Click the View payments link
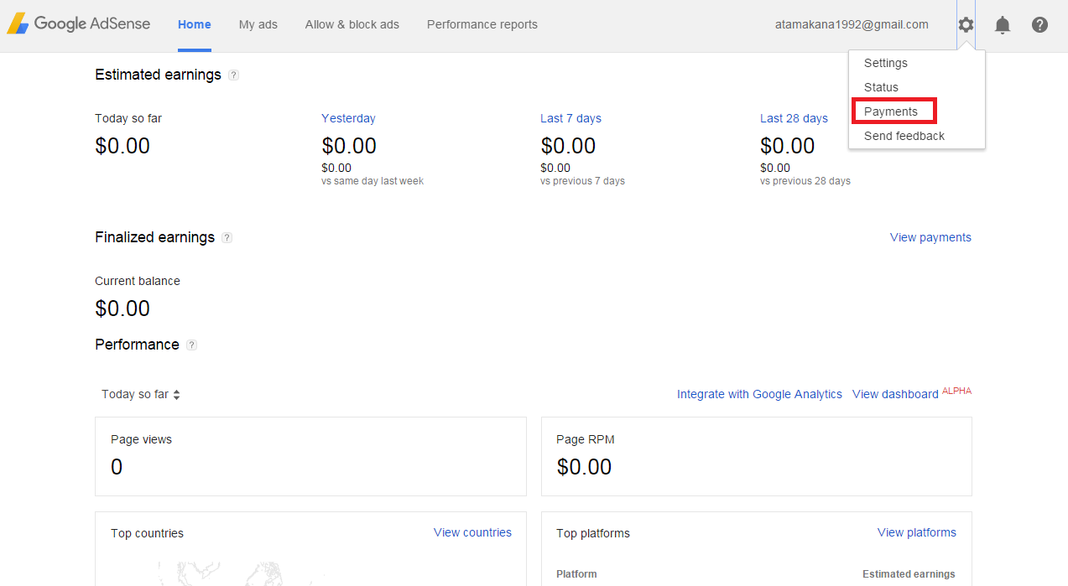Image resolution: width=1068 pixels, height=586 pixels. pyautogui.click(x=930, y=237)
